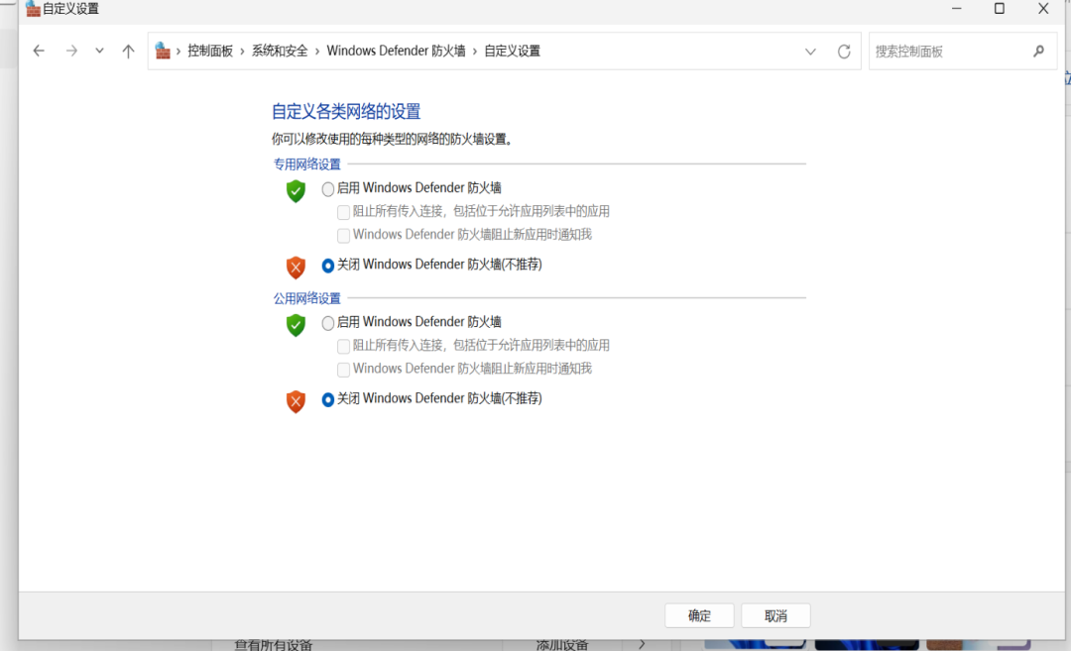
Task: Click the firewall icon in address bar
Action: pyautogui.click(x=163, y=51)
